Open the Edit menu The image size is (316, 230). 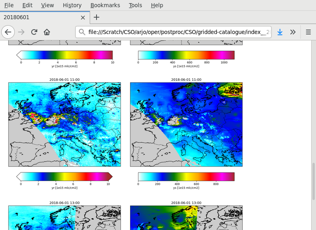pos(27,5)
